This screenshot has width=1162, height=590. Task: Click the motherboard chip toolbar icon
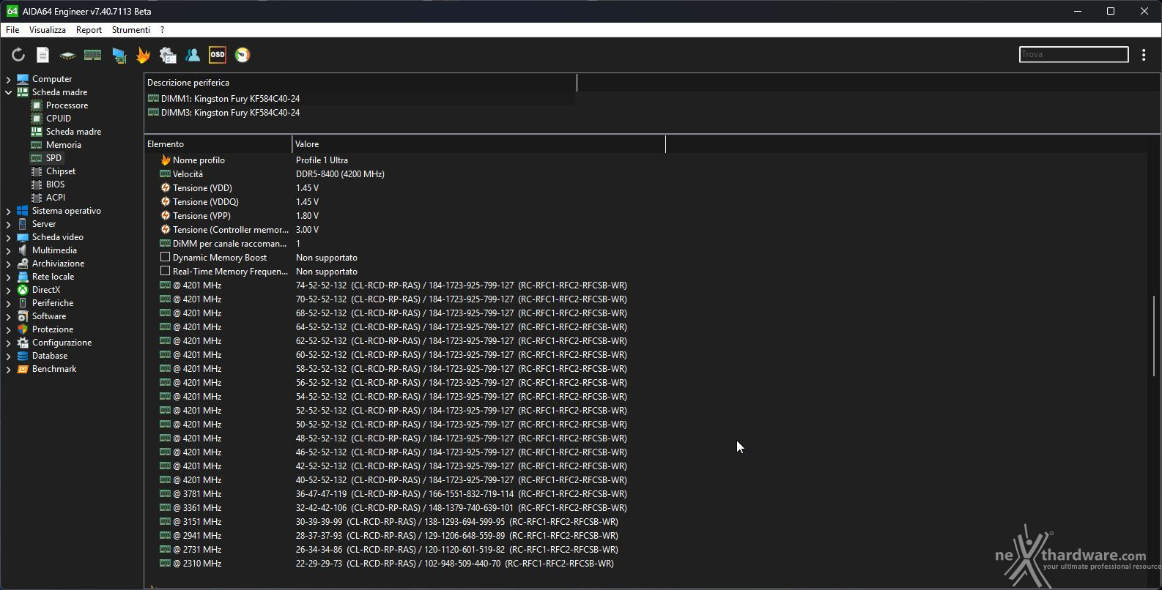(x=67, y=55)
